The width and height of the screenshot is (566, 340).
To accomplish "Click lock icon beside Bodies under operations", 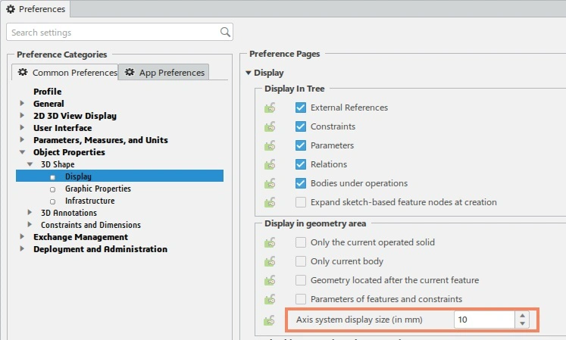I will (269, 183).
